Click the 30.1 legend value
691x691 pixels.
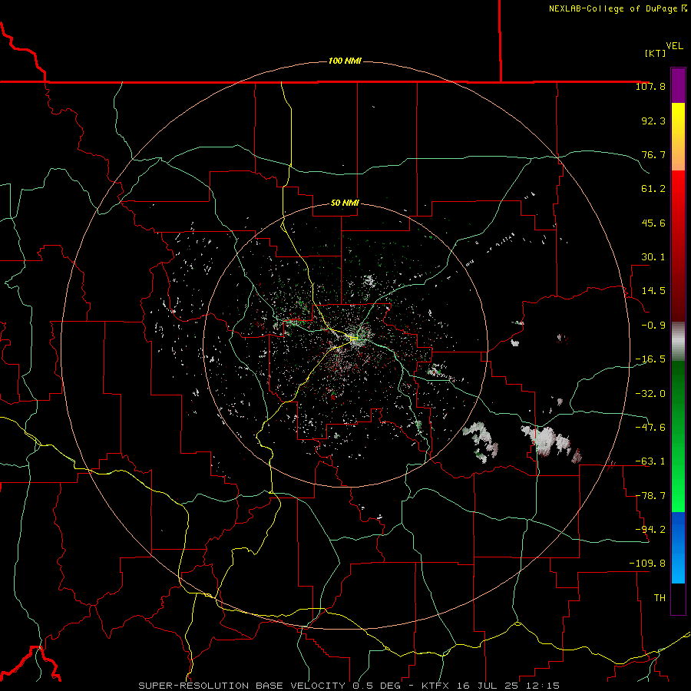tap(653, 257)
